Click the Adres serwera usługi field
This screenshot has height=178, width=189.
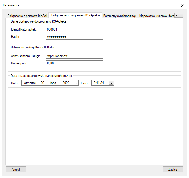tap(74, 56)
